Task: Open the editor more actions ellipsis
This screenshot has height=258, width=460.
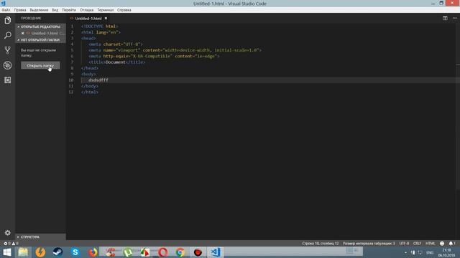Action: [x=455, y=18]
